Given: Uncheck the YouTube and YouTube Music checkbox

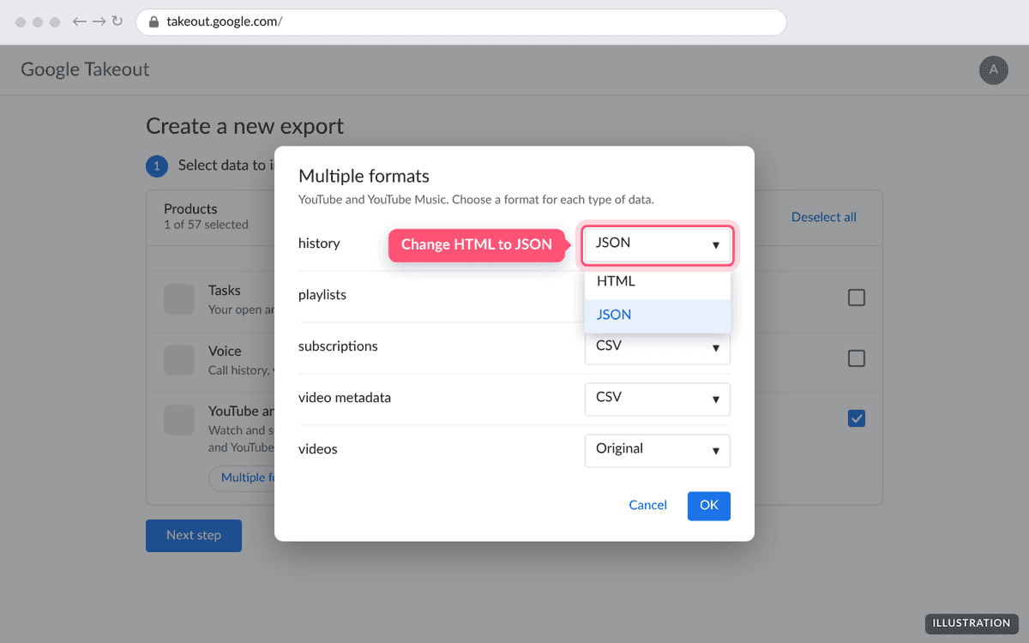Looking at the screenshot, I should click(x=857, y=418).
